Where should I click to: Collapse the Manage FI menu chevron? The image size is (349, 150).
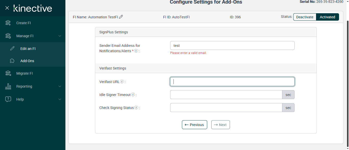(x=60, y=36)
